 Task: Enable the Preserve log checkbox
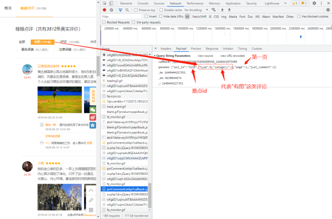click(x=136, y=10)
